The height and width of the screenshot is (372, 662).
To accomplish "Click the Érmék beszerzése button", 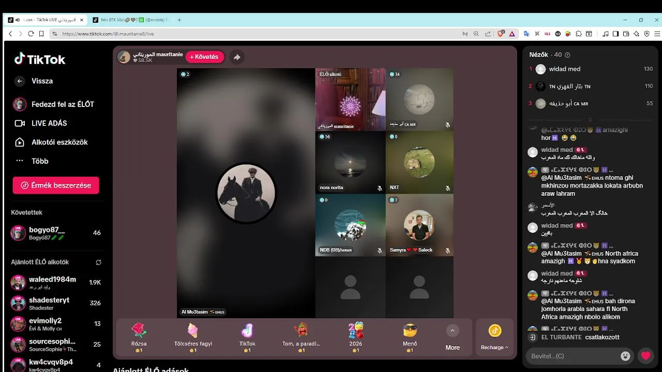I will click(56, 185).
